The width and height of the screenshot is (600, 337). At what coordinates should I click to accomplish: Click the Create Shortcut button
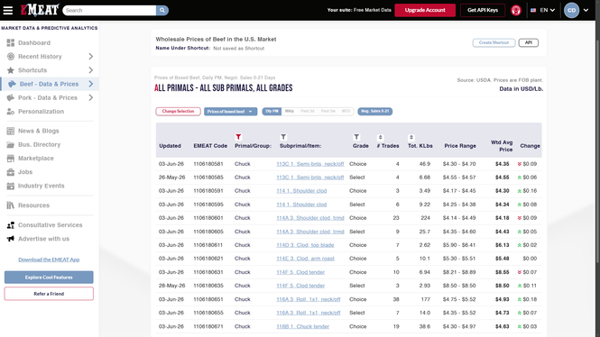pyautogui.click(x=494, y=42)
